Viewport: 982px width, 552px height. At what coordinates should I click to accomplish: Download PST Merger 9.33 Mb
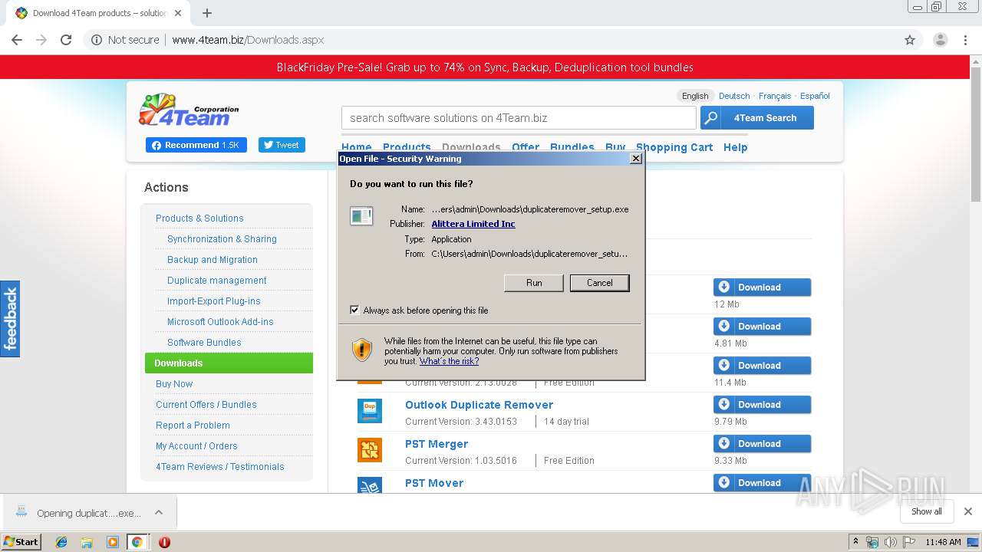tap(762, 444)
